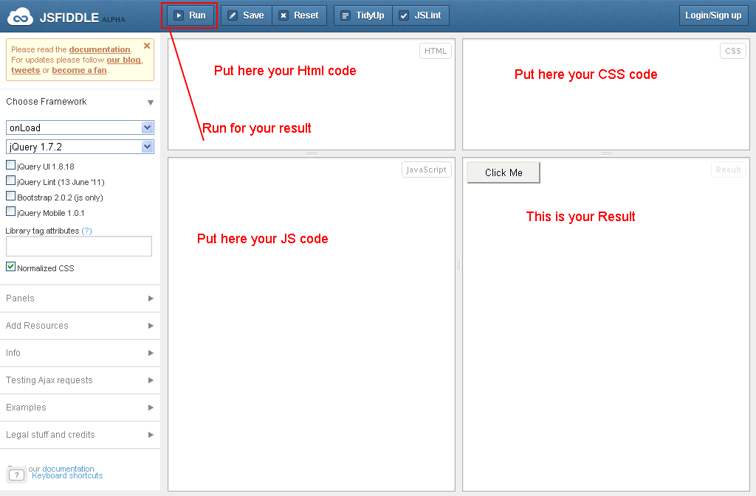Screen dimensions: 756x496
Task: Check code with JSLint
Action: click(x=421, y=15)
